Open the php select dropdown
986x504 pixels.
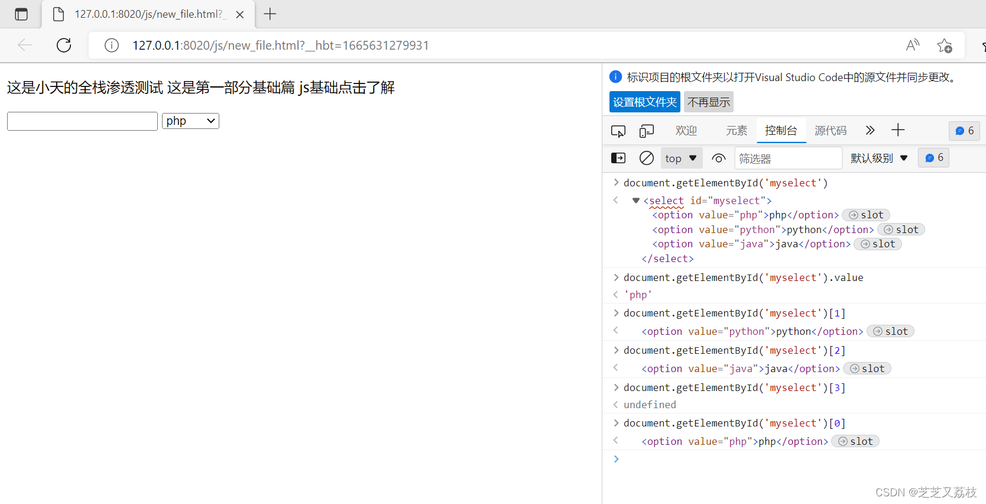(190, 121)
